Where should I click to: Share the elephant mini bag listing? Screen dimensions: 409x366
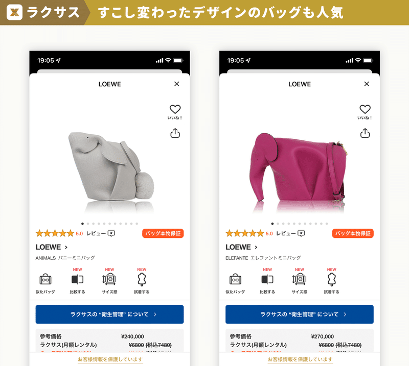click(x=365, y=133)
